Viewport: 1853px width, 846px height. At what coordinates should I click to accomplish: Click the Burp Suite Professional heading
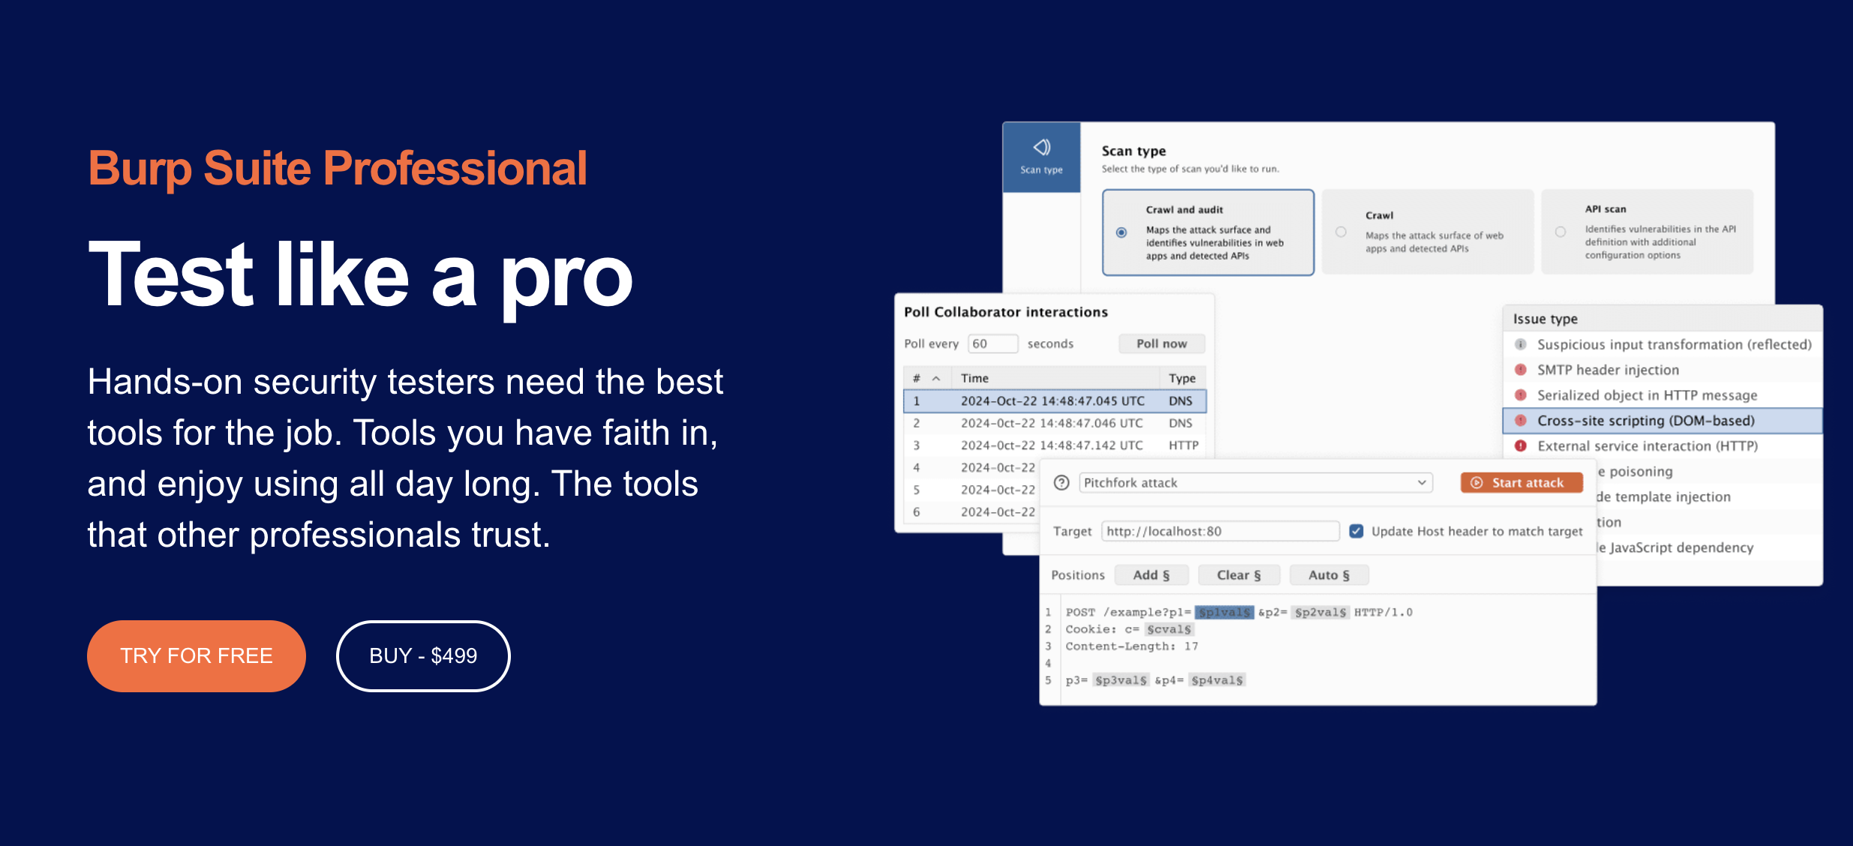click(x=338, y=168)
